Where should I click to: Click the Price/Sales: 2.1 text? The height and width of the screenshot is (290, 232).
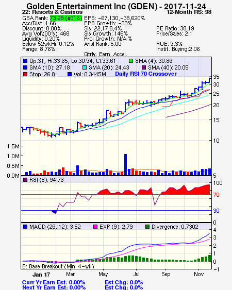[174, 33]
